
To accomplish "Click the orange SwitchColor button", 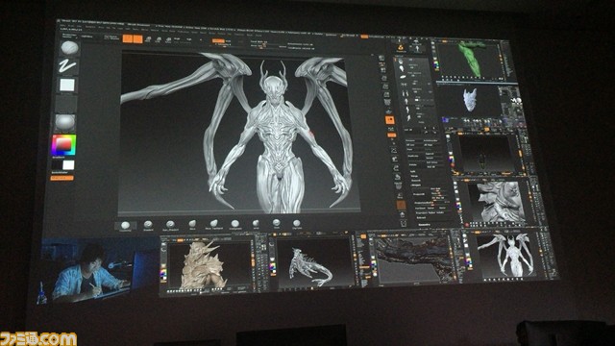I will point(61,179).
